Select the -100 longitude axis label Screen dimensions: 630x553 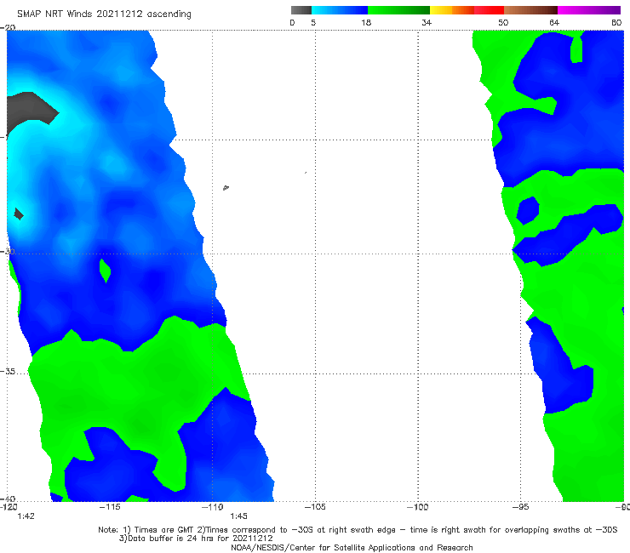(417, 507)
